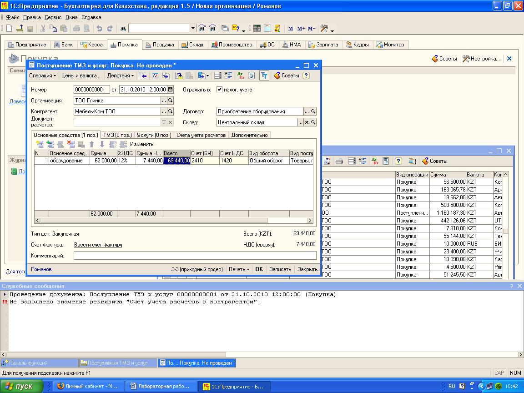Expand the search combo box arrow in main toolbar
The image size is (524, 393).
click(x=193, y=28)
